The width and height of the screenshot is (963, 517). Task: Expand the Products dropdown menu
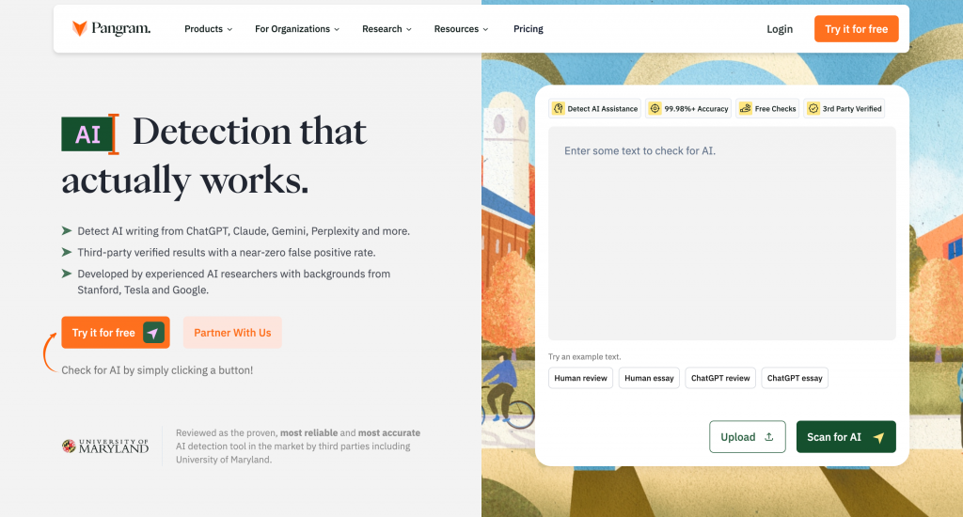coord(208,29)
